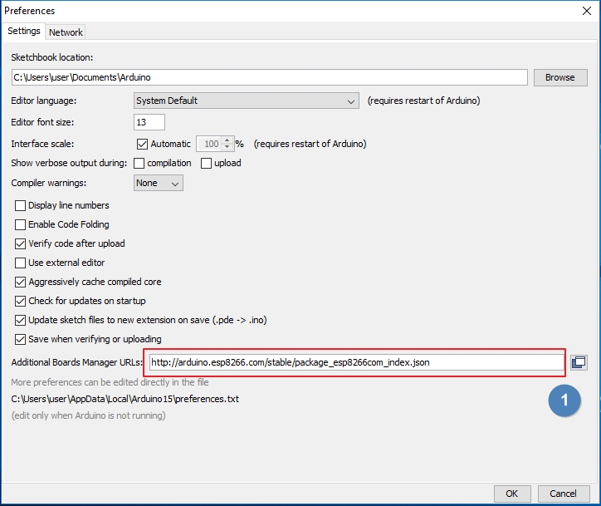
Task: Cancel the Preferences dialog
Action: 563,494
